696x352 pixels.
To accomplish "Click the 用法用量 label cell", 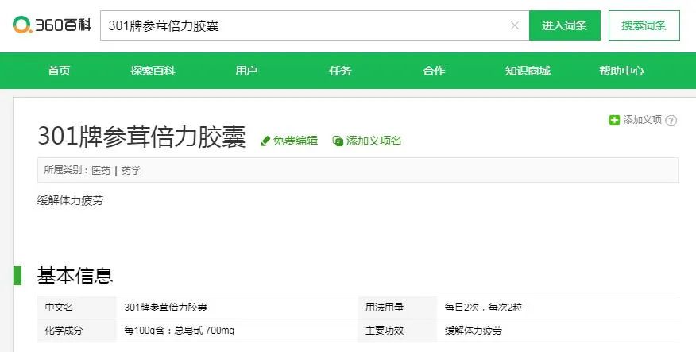I will 397,308.
